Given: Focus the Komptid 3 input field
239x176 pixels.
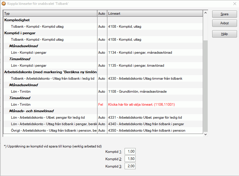Looking at the screenshot, I should (x=130, y=166).
